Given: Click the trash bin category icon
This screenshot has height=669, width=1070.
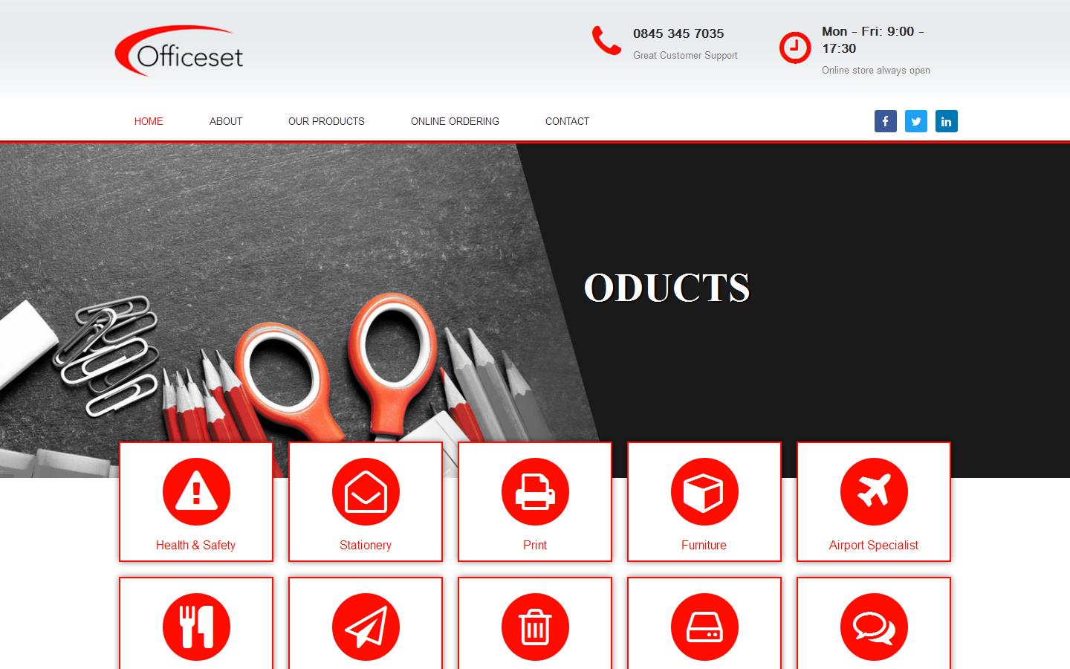Looking at the screenshot, I should click(x=534, y=627).
